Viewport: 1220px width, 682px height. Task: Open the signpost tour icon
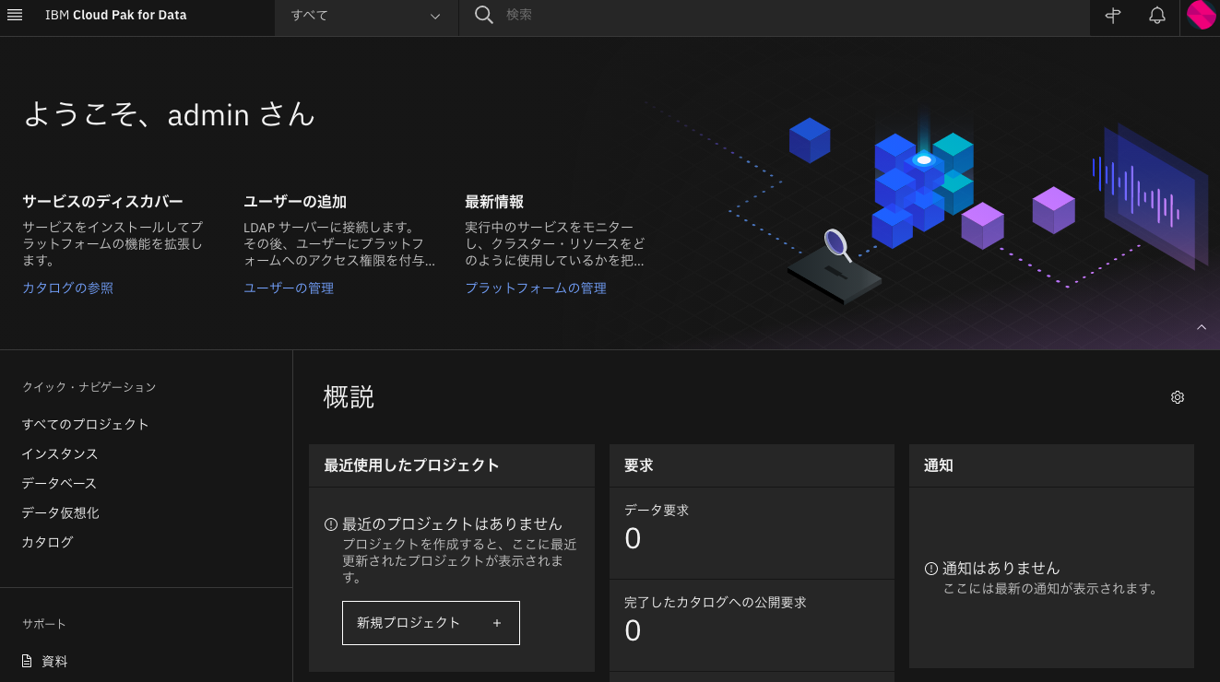1113,16
